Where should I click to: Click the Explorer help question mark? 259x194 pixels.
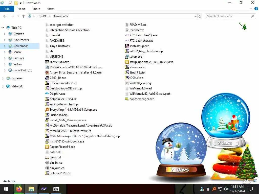point(256,9)
